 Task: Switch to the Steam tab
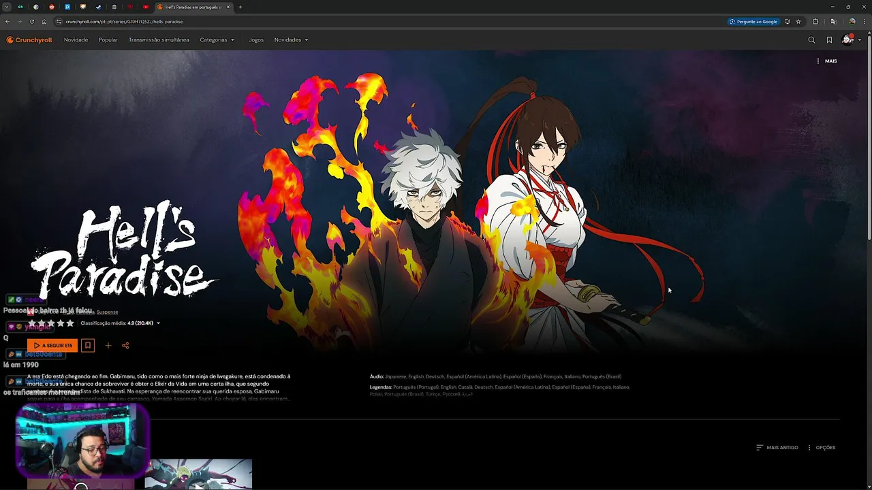tap(98, 7)
